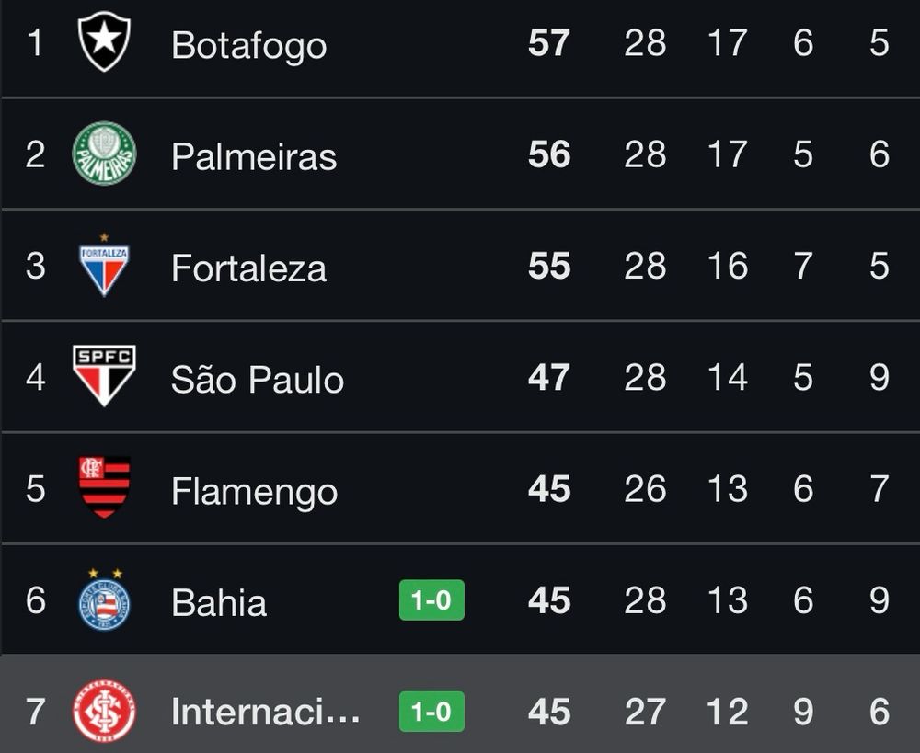The width and height of the screenshot is (920, 753).
Task: Tap Internacional's 1-0 live score badge
Action: (x=431, y=712)
